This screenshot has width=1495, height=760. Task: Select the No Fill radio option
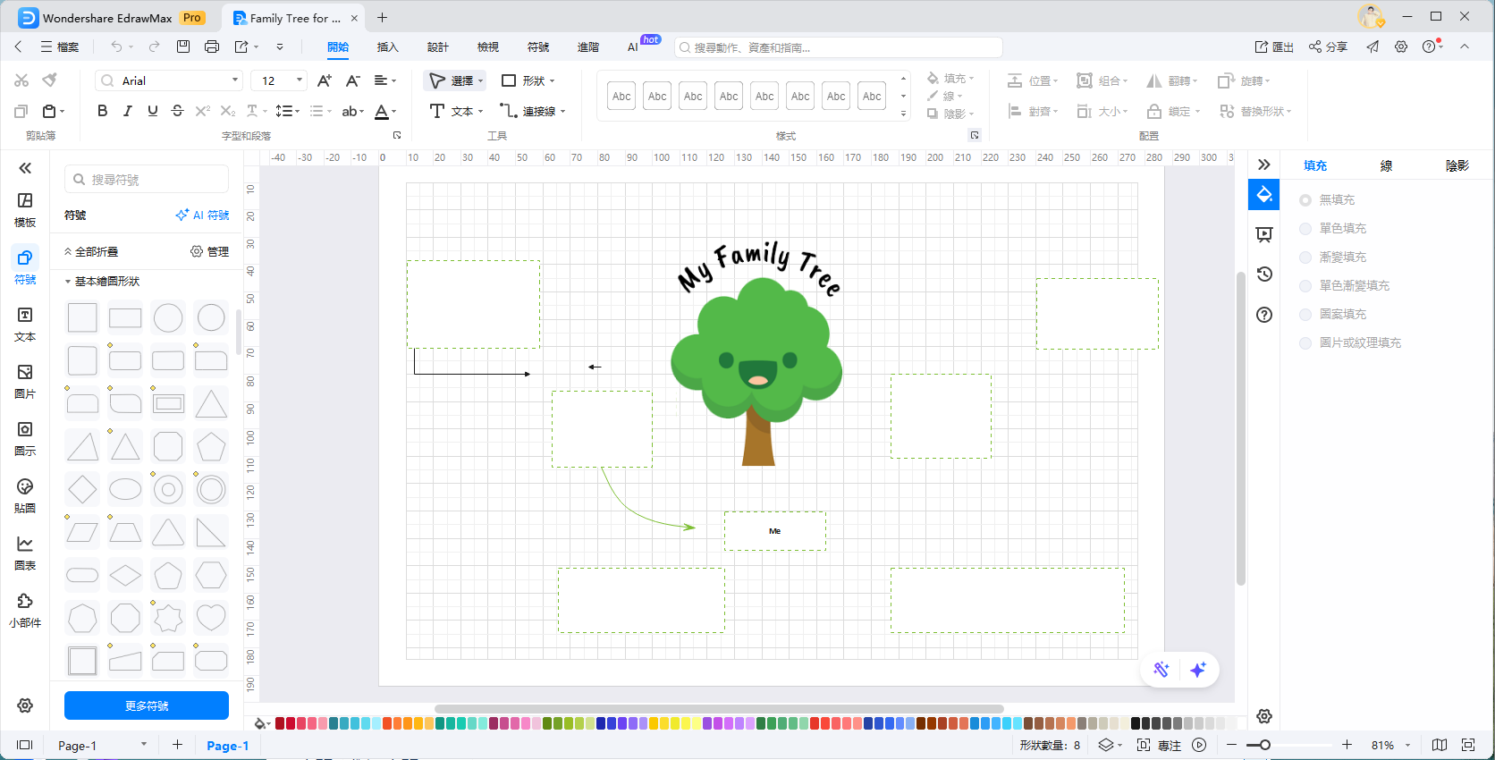point(1305,200)
